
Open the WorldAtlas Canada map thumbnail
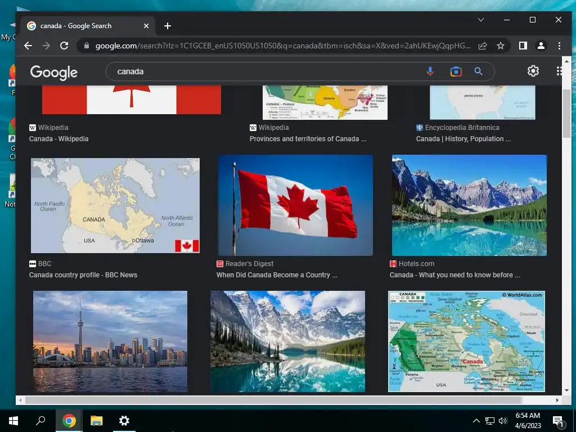(x=466, y=341)
